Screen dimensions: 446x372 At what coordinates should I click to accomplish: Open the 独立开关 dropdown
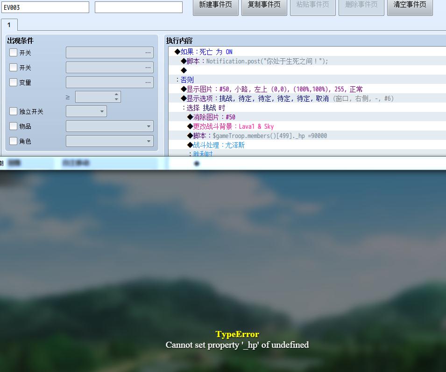86,111
